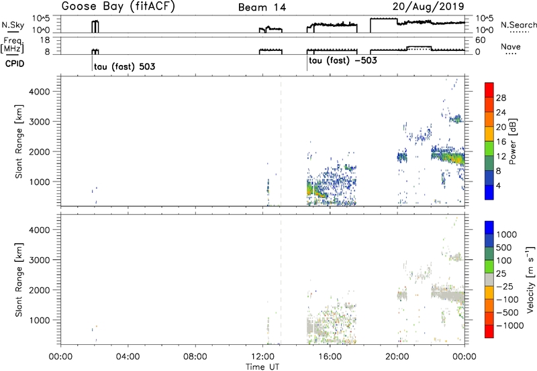537x371 pixels.
Task: Click the date 20/Aug/2019
Action: [428, 7]
